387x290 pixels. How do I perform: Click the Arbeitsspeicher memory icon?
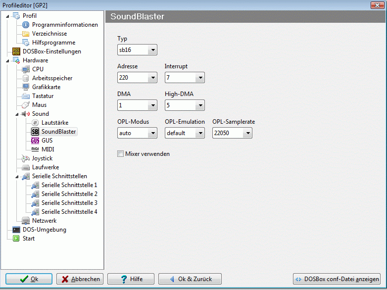(26, 78)
